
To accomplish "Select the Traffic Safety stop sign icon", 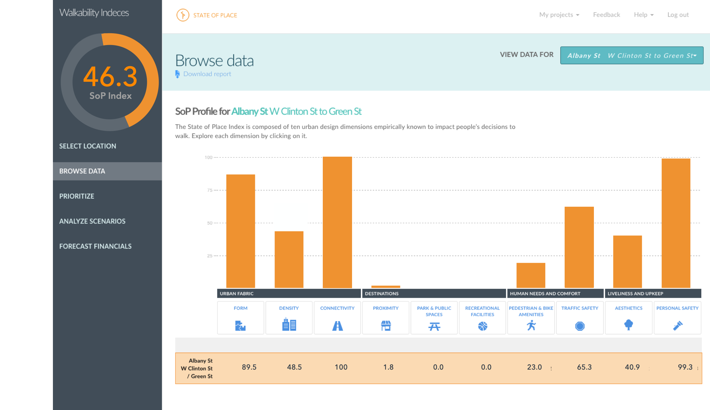I will [x=580, y=326].
